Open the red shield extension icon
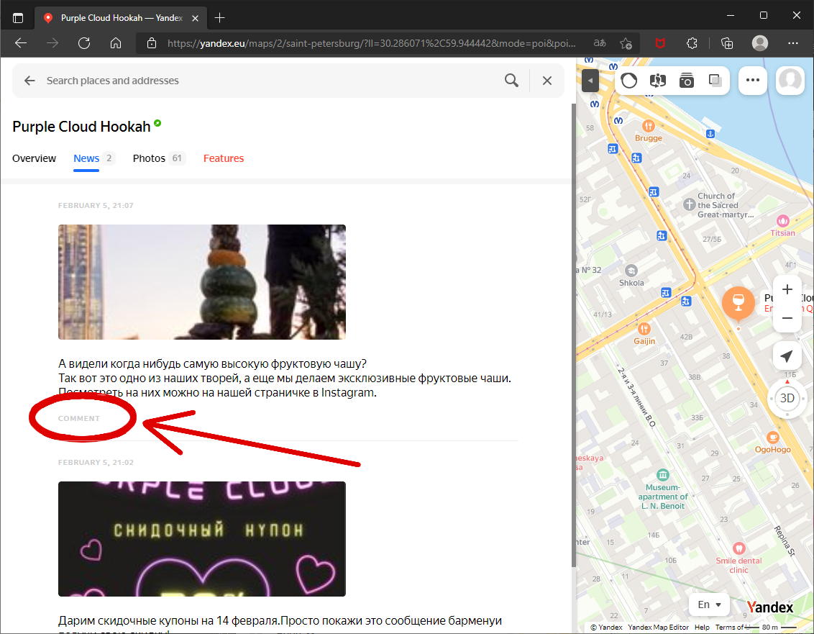 [660, 43]
